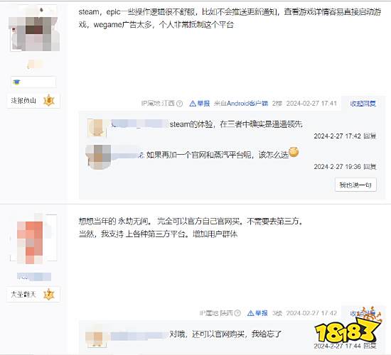Click the 18183 watermark logo
The width and height of the screenshot is (391, 355).
point(348,329)
